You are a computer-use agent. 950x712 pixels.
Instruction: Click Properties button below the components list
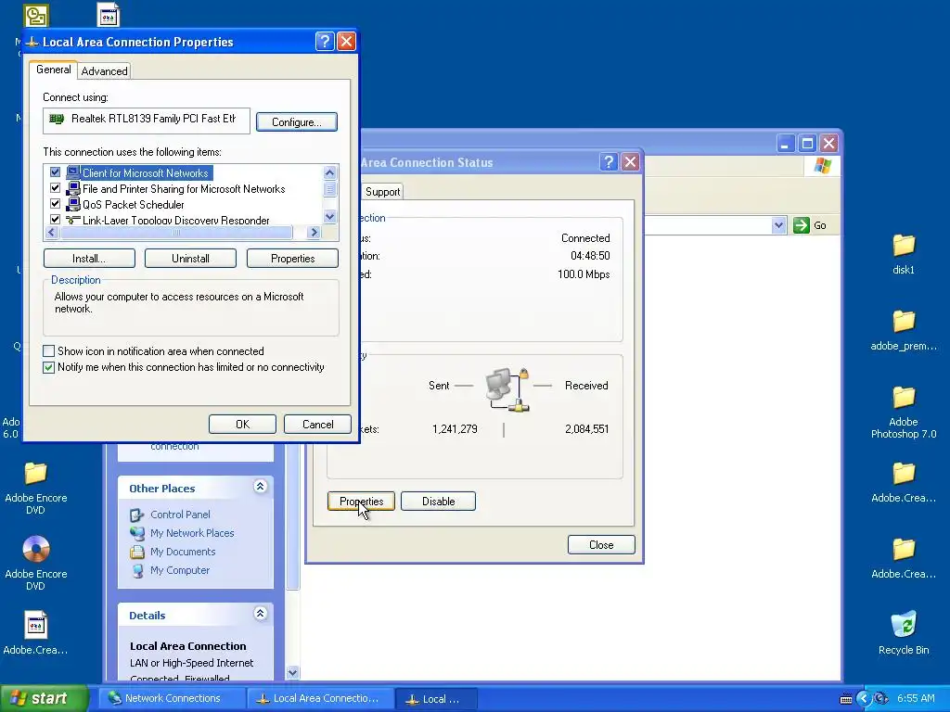click(x=292, y=259)
